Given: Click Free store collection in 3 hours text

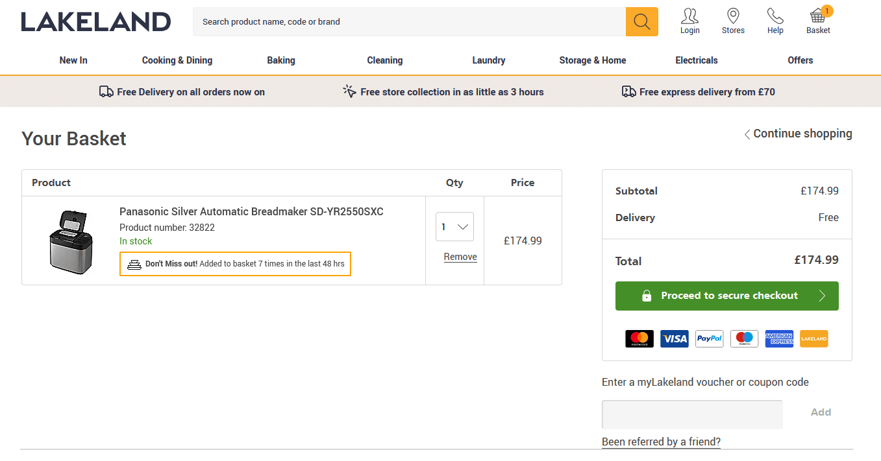Looking at the screenshot, I should (x=452, y=92).
